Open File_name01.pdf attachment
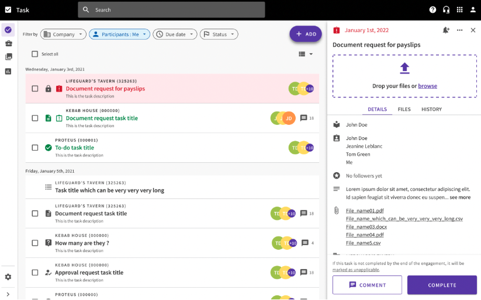 click(365, 211)
